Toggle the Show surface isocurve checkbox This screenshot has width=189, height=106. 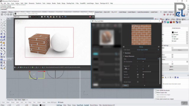172,64
